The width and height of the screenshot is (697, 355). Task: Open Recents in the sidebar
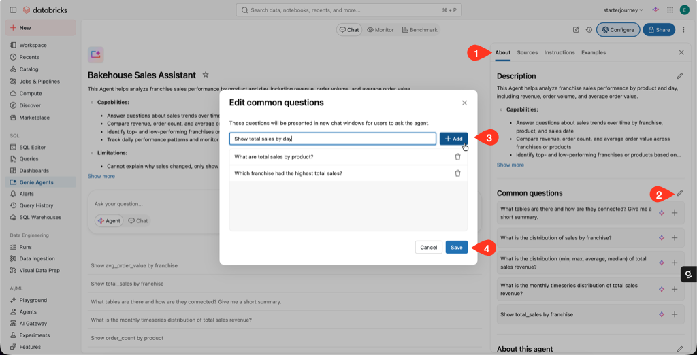click(40, 57)
